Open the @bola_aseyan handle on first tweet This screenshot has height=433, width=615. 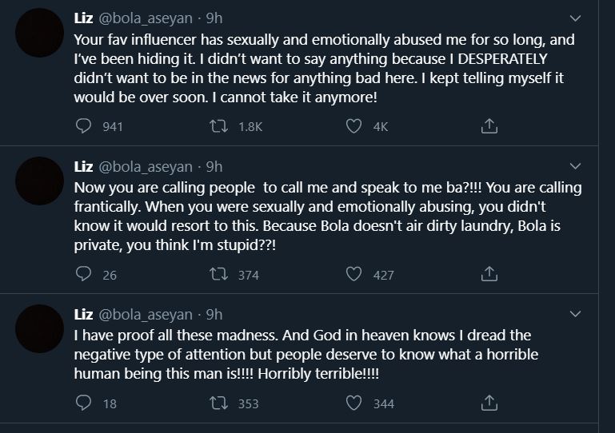[145, 18]
